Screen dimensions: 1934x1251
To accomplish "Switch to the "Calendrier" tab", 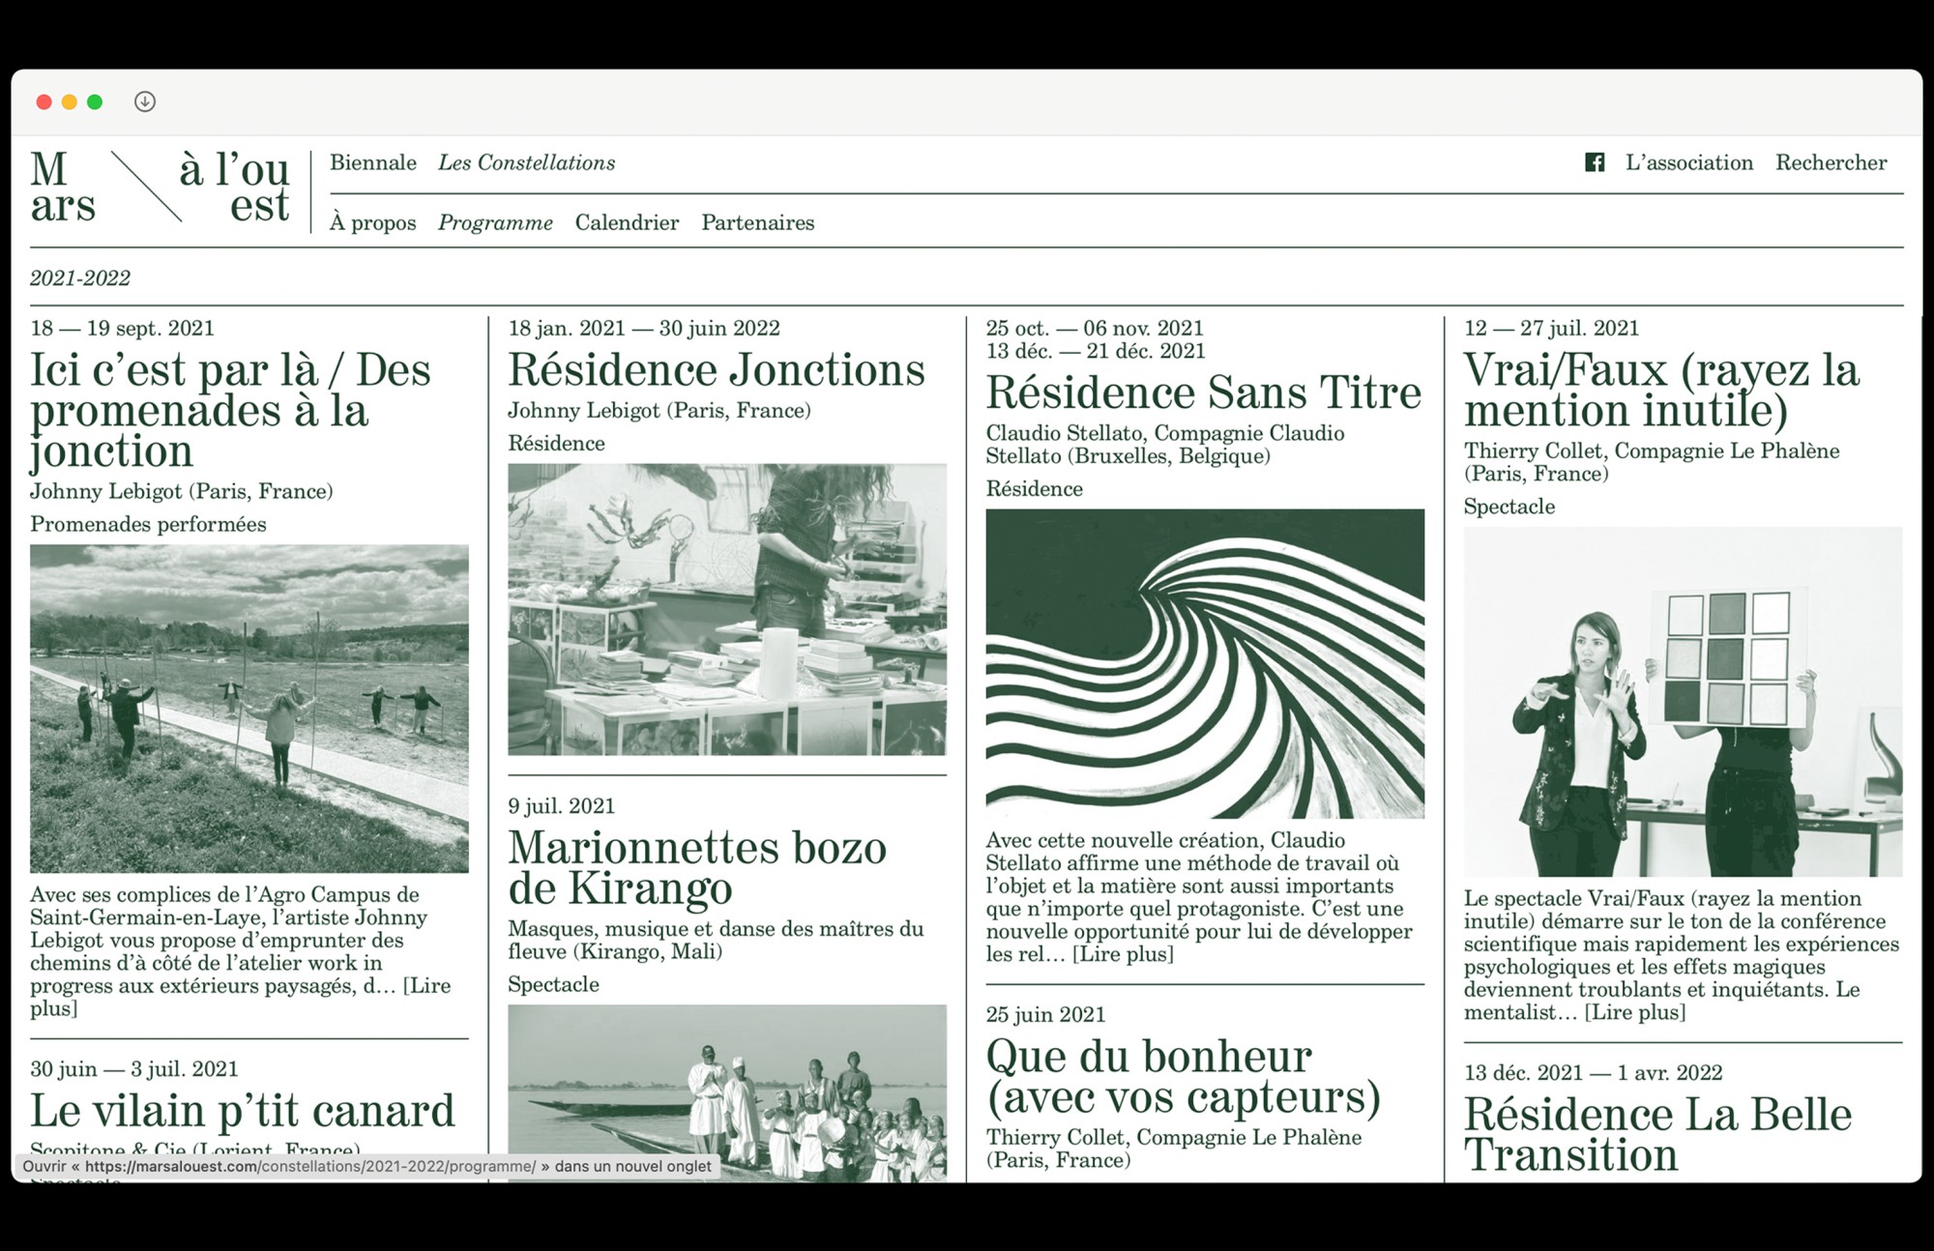I will click(627, 223).
